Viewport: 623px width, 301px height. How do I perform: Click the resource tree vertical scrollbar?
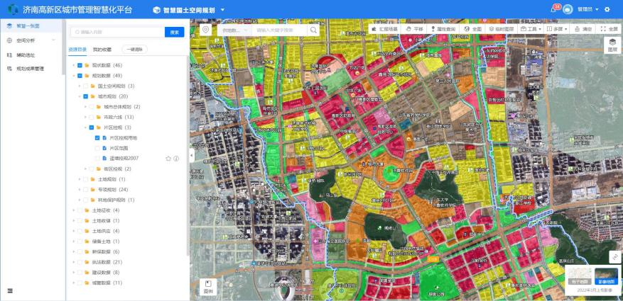[188, 154]
